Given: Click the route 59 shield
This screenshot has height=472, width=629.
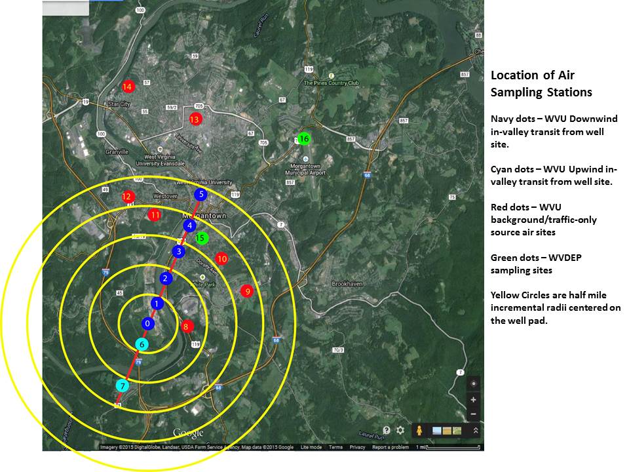Looking at the screenshot, I should 195,56.
